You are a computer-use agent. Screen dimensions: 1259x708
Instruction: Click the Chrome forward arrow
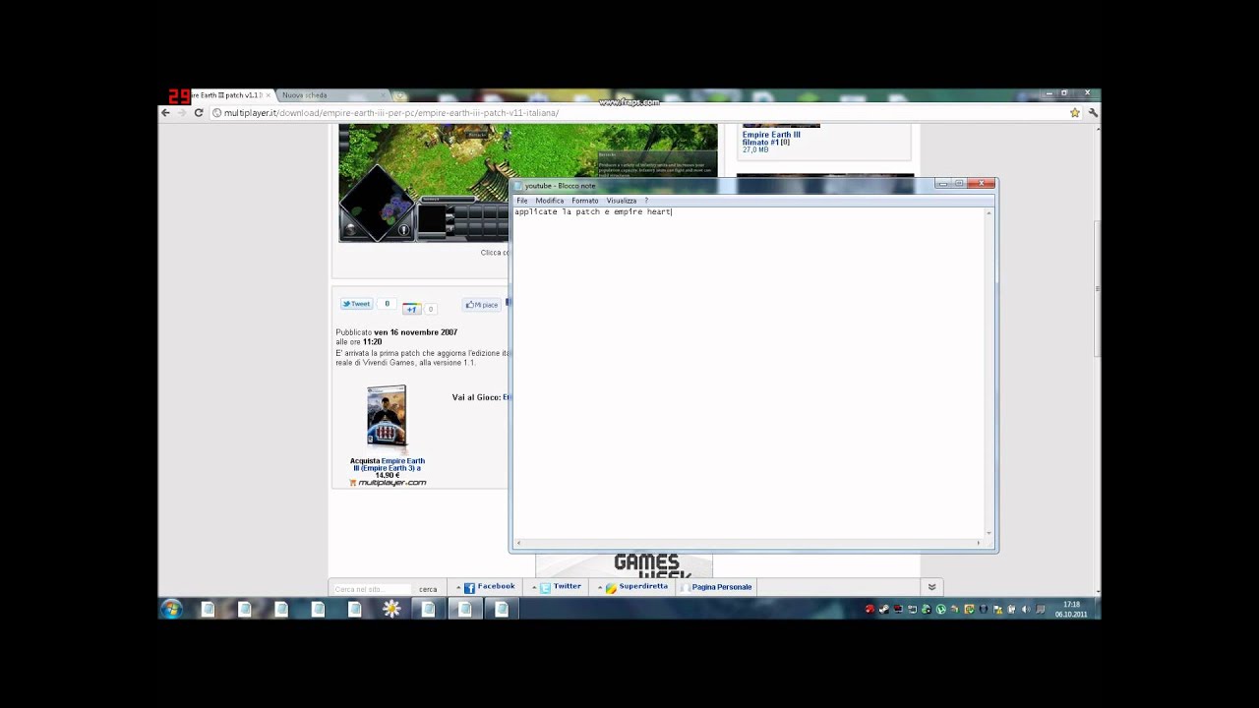[182, 113]
